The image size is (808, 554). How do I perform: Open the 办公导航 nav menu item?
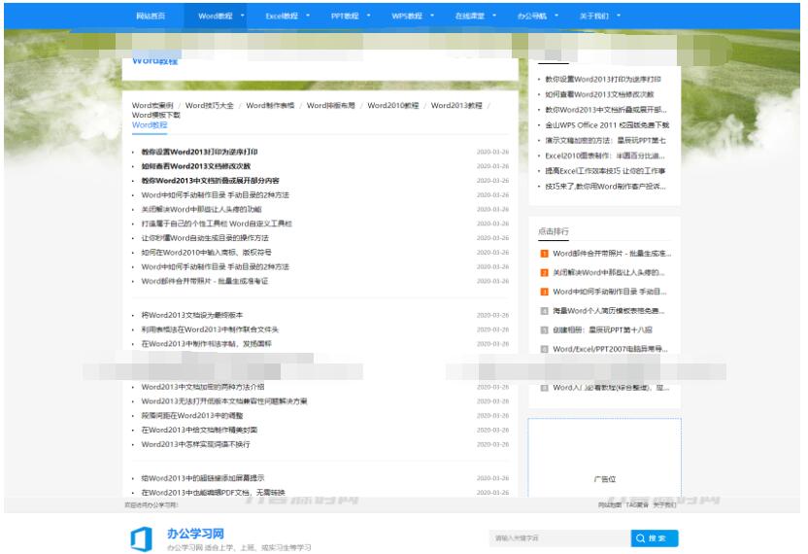click(532, 16)
